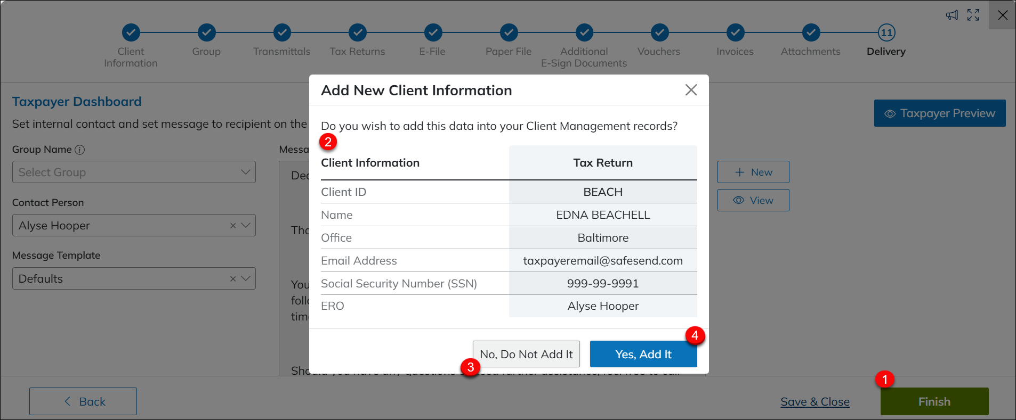Clear the Alyse Hooper contact person selection

pos(233,226)
